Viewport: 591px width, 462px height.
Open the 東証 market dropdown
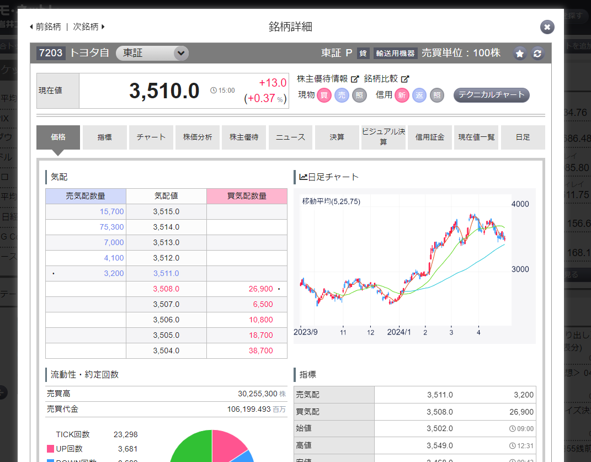tap(152, 53)
